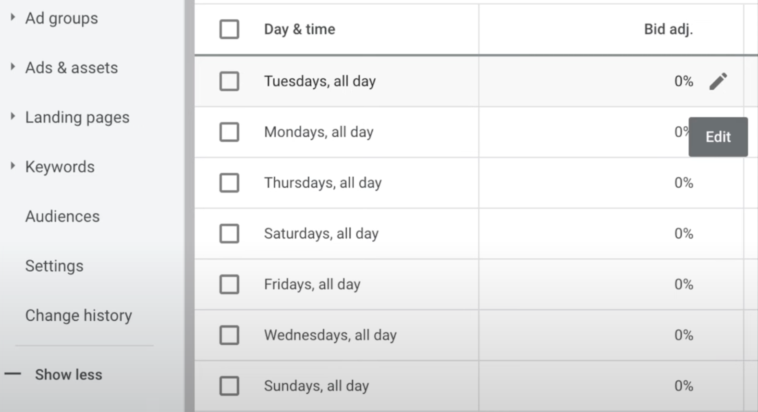Click the Edit tooltip button

point(718,137)
